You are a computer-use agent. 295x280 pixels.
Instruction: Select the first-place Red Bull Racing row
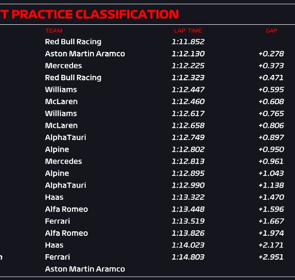pos(147,42)
